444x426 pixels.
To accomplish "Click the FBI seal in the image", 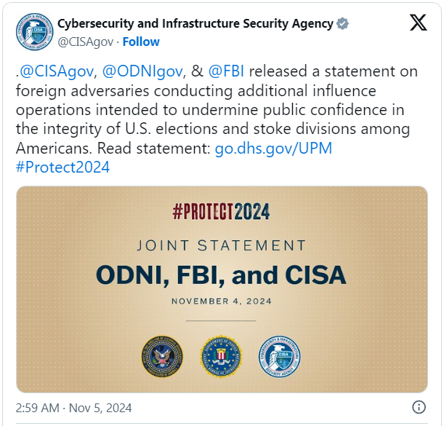I will (221, 357).
